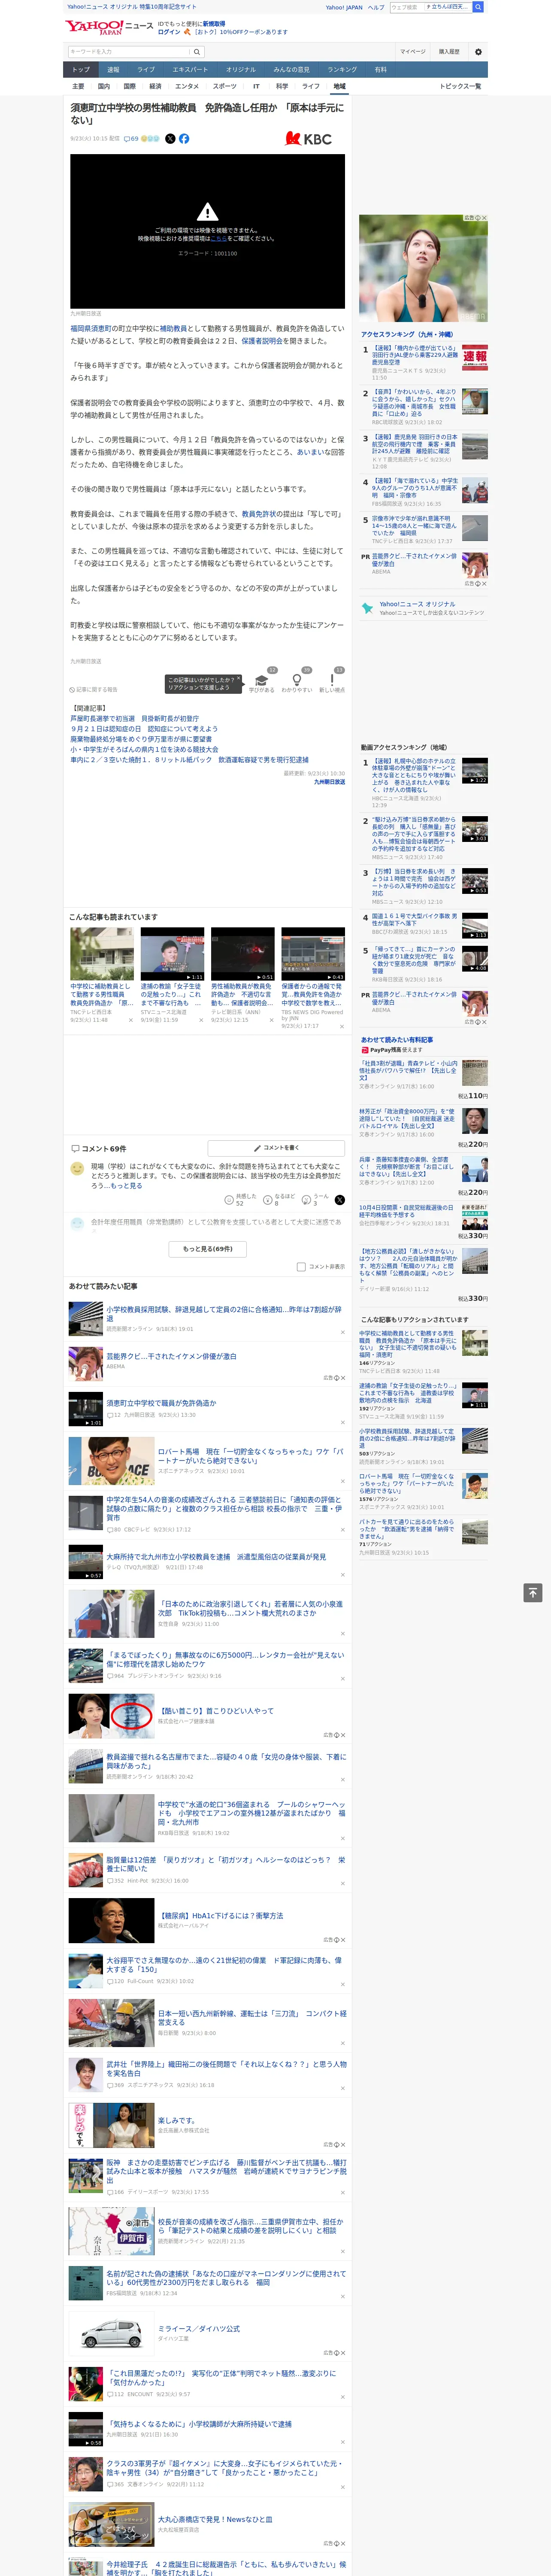Open settings via the gear icon
Screen dimensions: 551x2576
(477, 51)
